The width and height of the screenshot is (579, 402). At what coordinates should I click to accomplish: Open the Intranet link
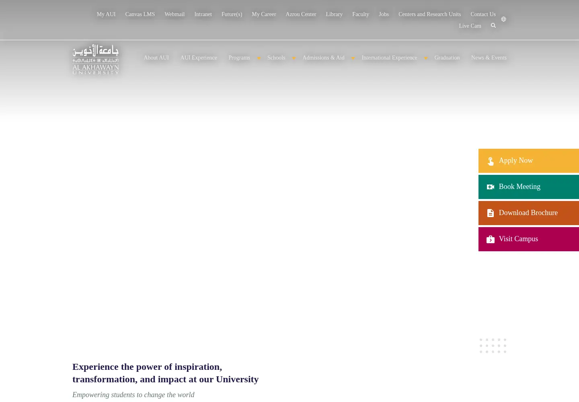pyautogui.click(x=203, y=14)
